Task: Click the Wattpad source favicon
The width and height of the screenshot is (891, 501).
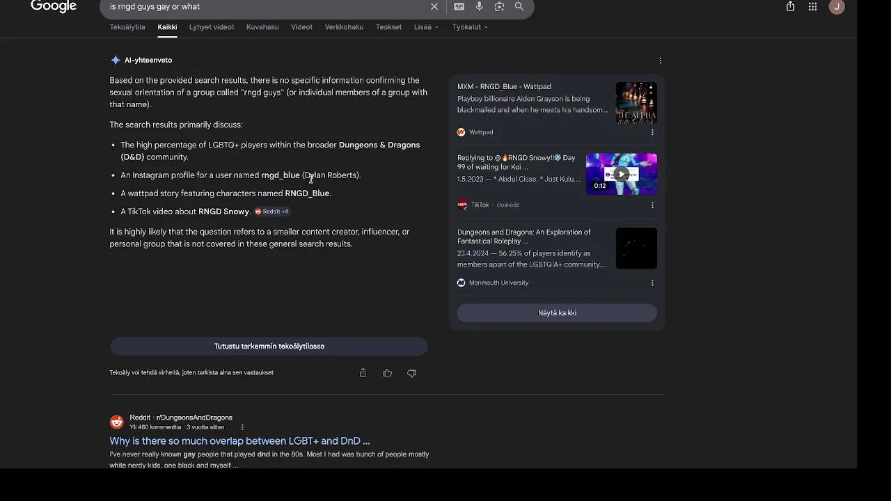Action: (x=461, y=132)
